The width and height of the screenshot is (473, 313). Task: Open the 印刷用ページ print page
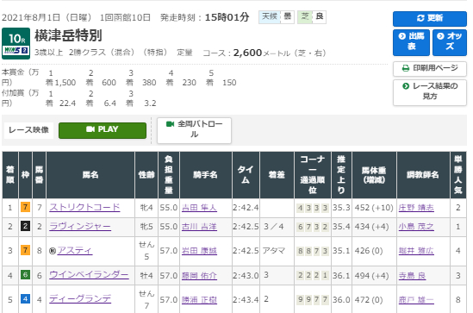(430, 68)
